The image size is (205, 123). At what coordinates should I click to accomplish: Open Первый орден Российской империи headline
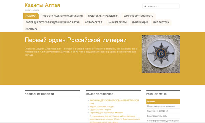click(76, 40)
